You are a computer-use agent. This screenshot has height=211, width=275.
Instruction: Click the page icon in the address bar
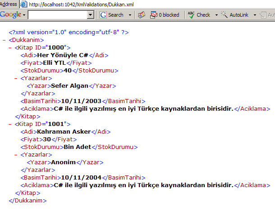[24, 4]
